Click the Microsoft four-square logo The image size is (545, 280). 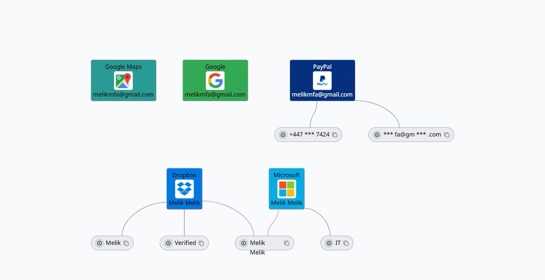click(x=287, y=189)
